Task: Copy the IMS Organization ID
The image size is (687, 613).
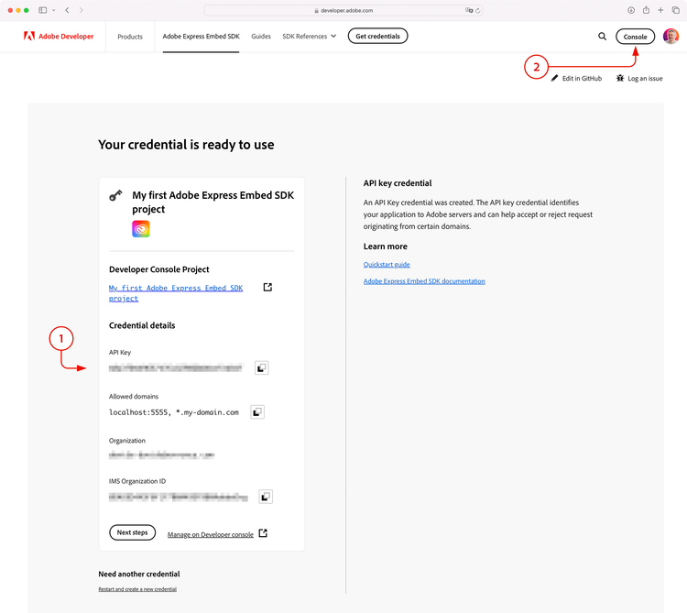Action: [x=265, y=497]
